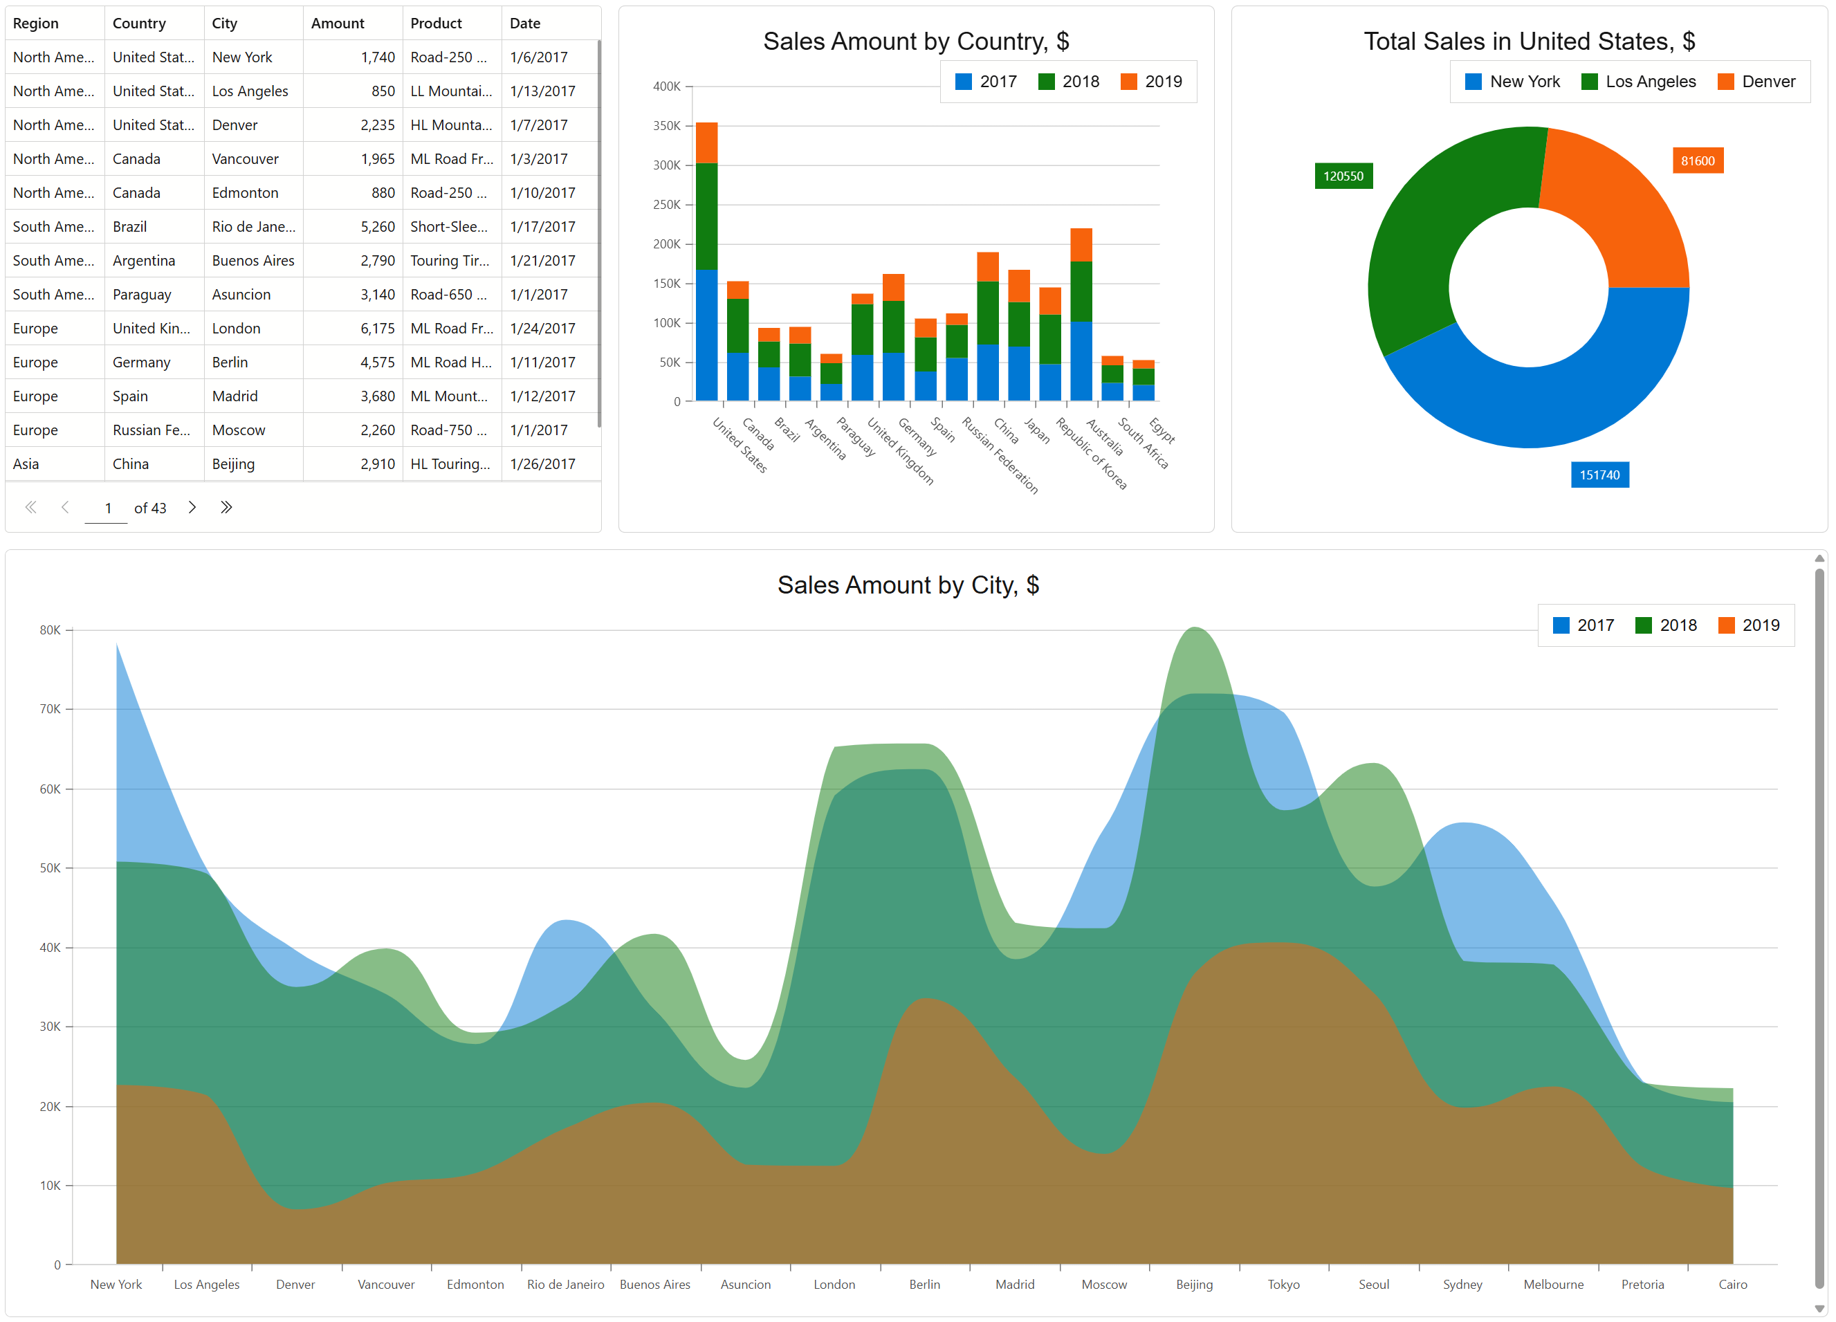
Task: Click the grid's vertical scrollbar
Action: point(599,235)
